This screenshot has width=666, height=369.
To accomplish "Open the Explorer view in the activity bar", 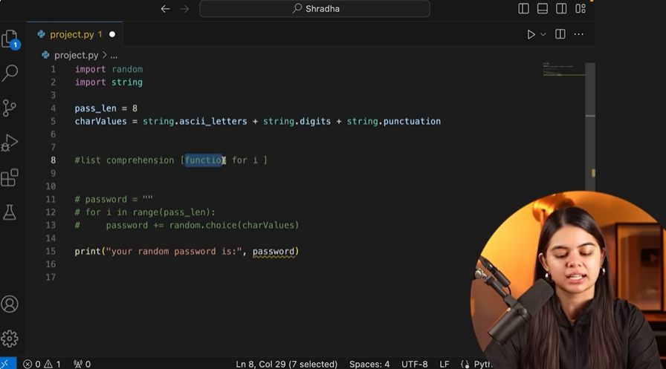I will pos(10,39).
